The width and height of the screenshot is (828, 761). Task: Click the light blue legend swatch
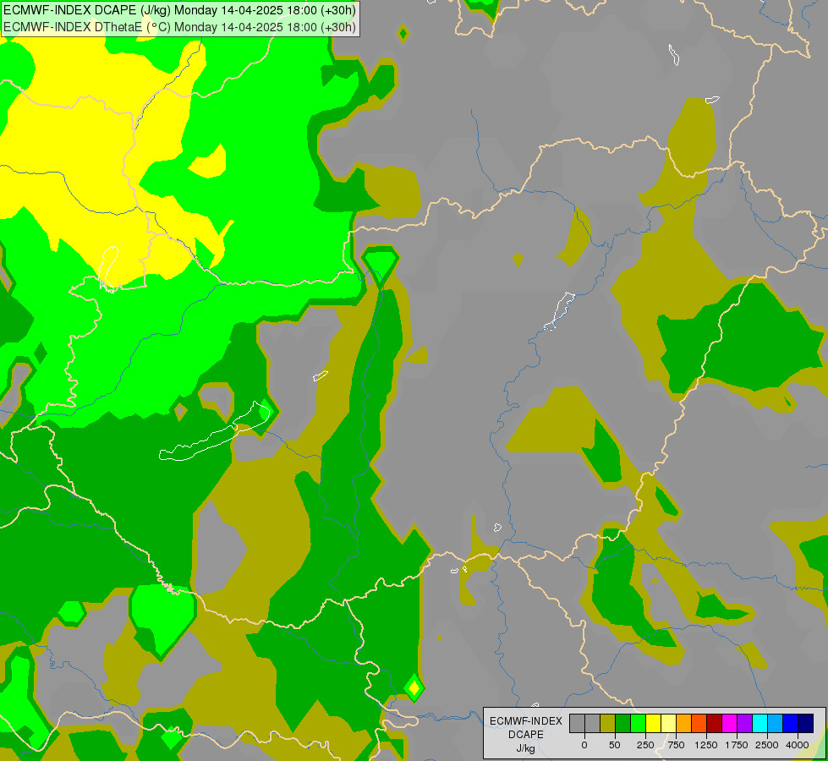pos(776,723)
